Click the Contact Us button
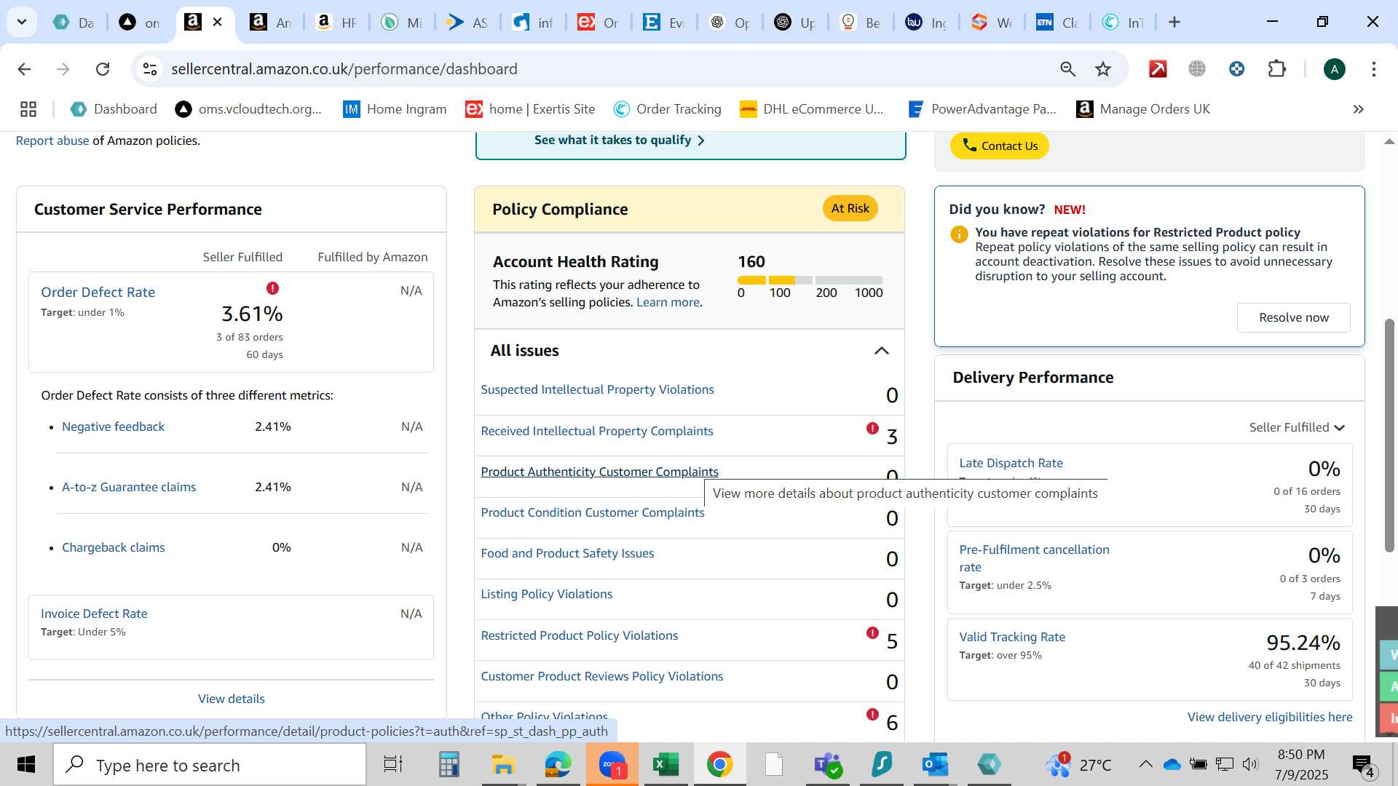Screen dimensions: 1398x786 click(x=999, y=146)
